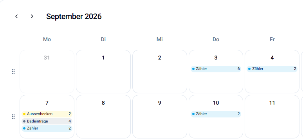Open the Zähler entry on September 3
The width and height of the screenshot is (303, 140).
click(216, 69)
